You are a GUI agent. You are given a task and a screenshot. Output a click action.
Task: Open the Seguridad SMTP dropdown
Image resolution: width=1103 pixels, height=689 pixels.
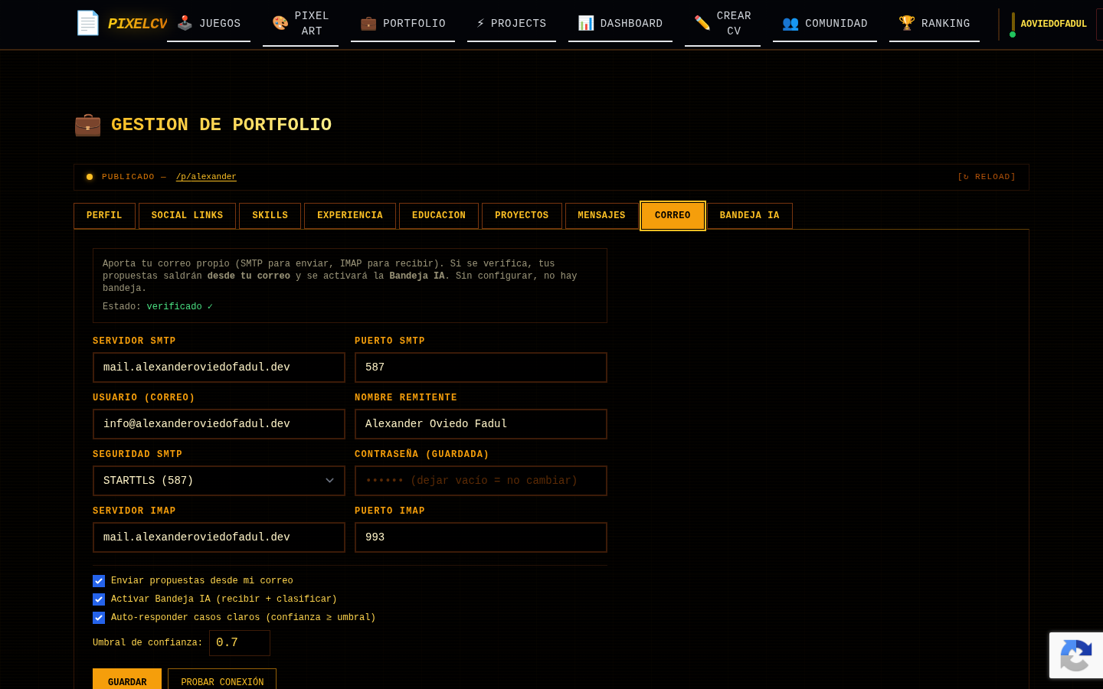tap(219, 481)
